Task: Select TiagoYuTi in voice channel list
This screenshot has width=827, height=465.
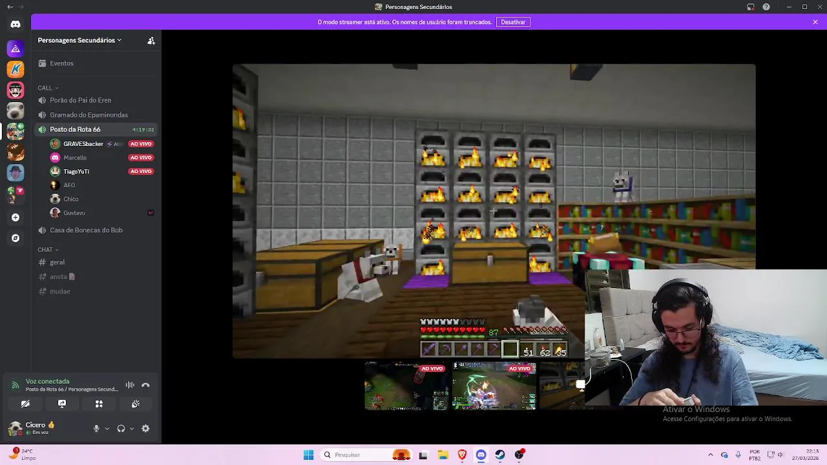Action: [x=76, y=171]
